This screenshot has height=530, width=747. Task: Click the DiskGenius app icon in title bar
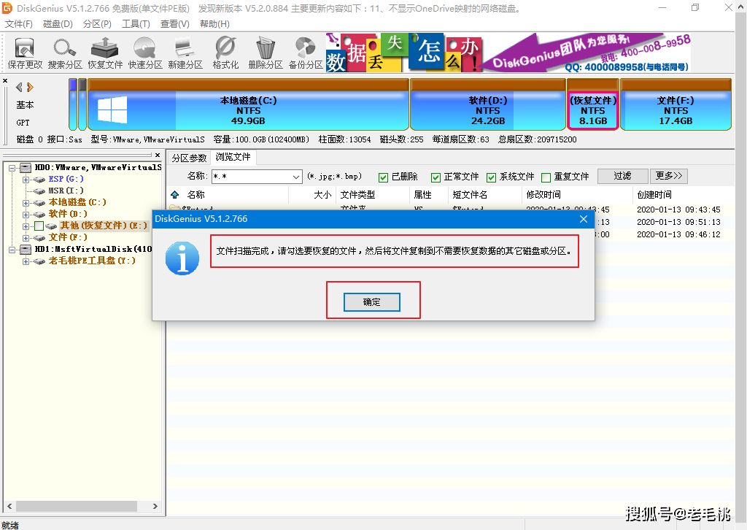point(7,8)
